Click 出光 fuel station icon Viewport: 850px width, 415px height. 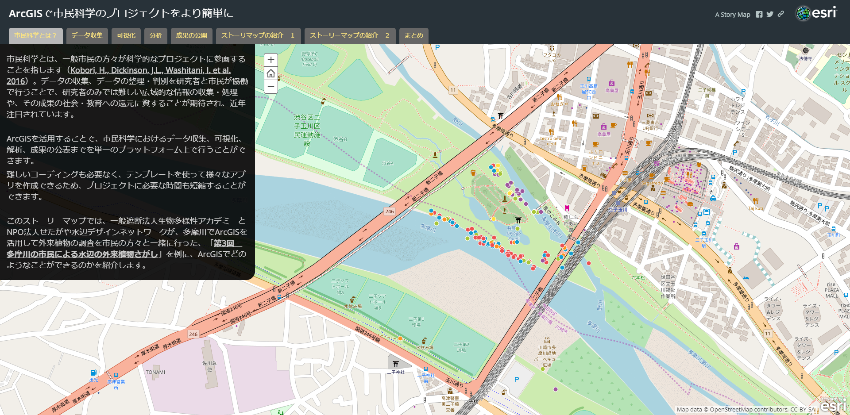pos(93,373)
